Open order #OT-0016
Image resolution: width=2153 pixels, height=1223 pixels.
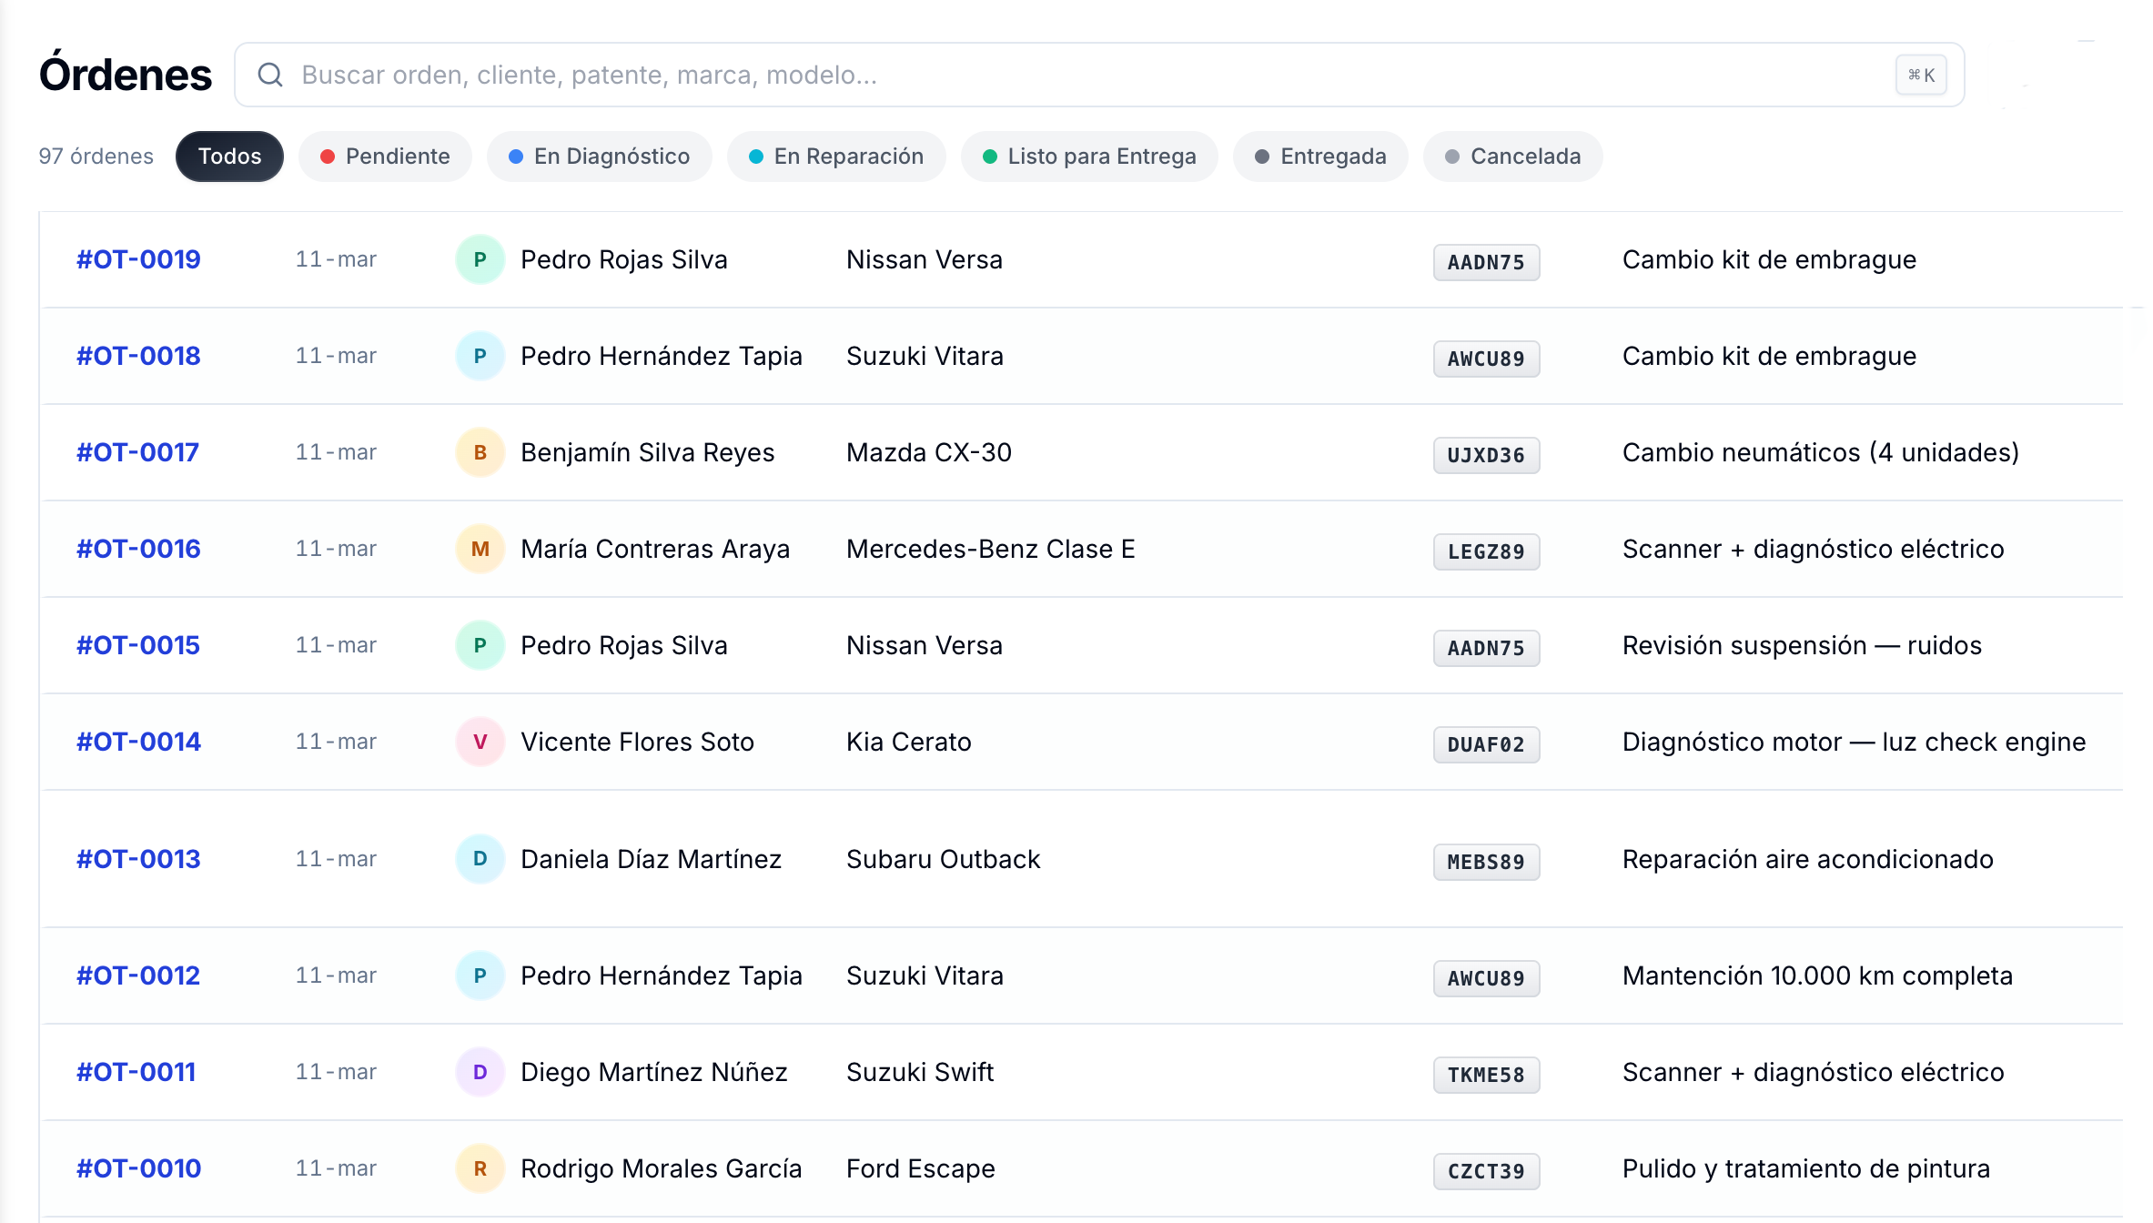click(x=138, y=549)
